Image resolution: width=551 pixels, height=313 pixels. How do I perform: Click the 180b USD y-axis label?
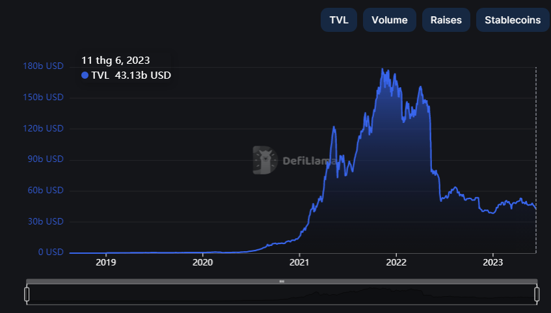pos(43,66)
